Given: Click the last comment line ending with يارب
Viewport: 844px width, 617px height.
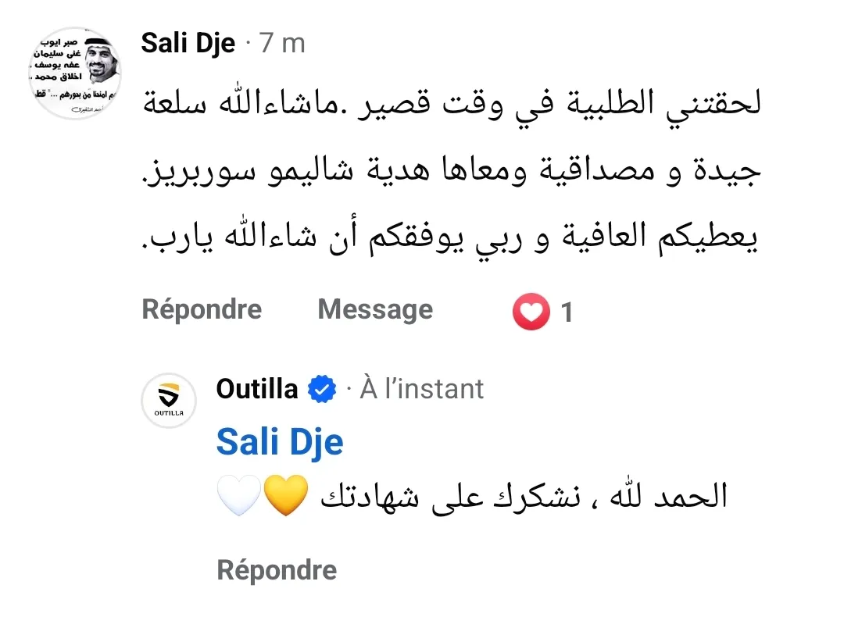Looking at the screenshot, I should 453,238.
